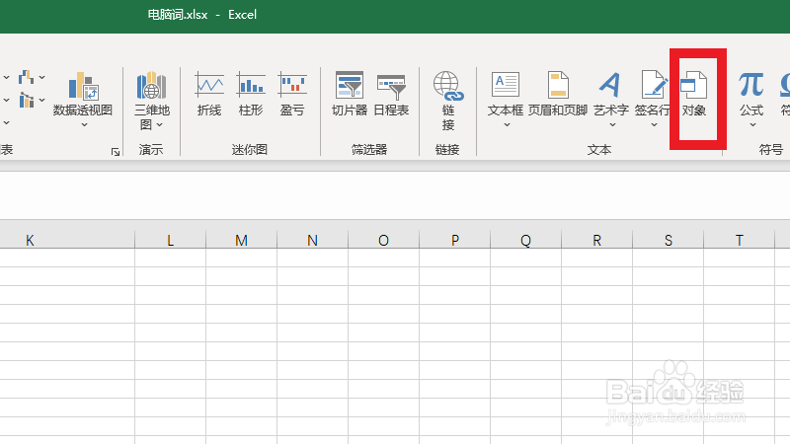Select column M header
This screenshot has width=790, height=444.
[241, 240]
